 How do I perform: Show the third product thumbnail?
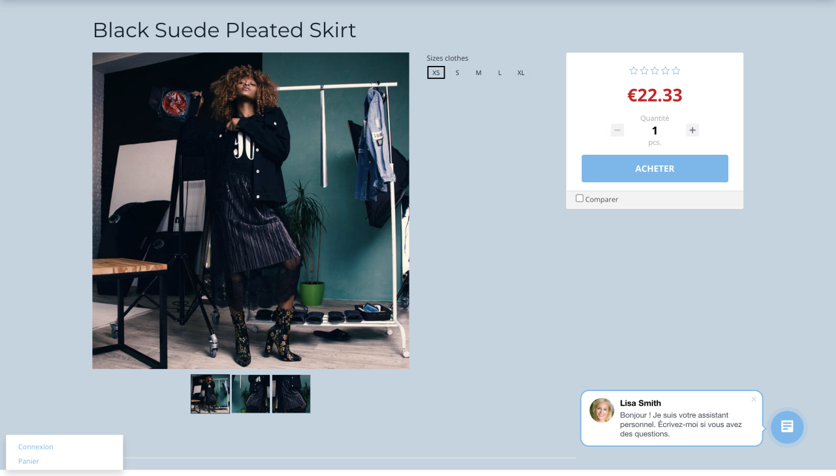[291, 394]
